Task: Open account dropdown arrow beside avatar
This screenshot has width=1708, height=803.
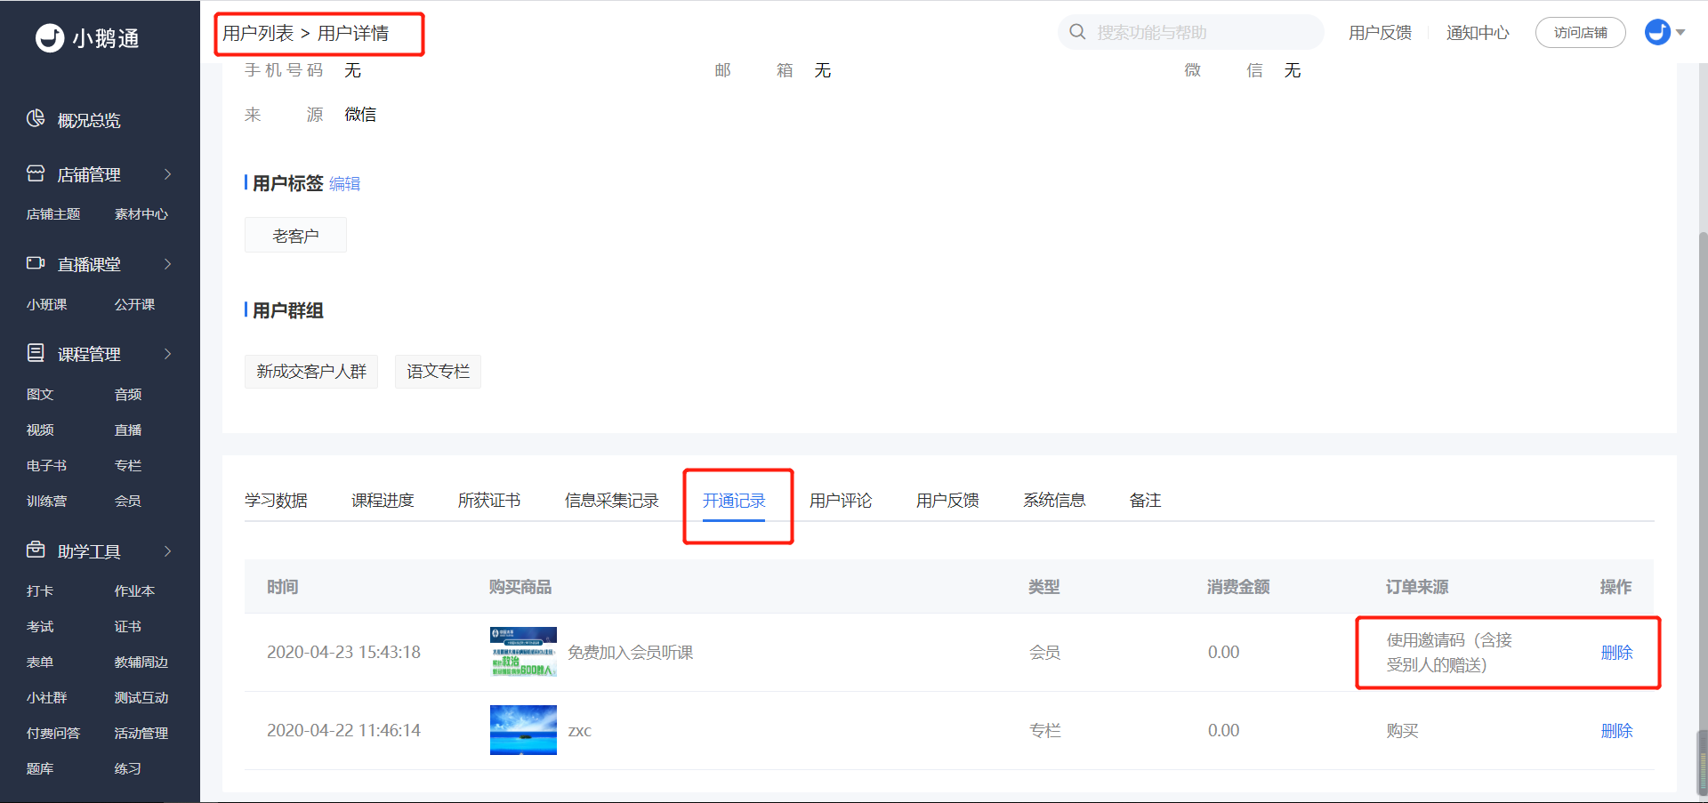Action: [x=1680, y=32]
